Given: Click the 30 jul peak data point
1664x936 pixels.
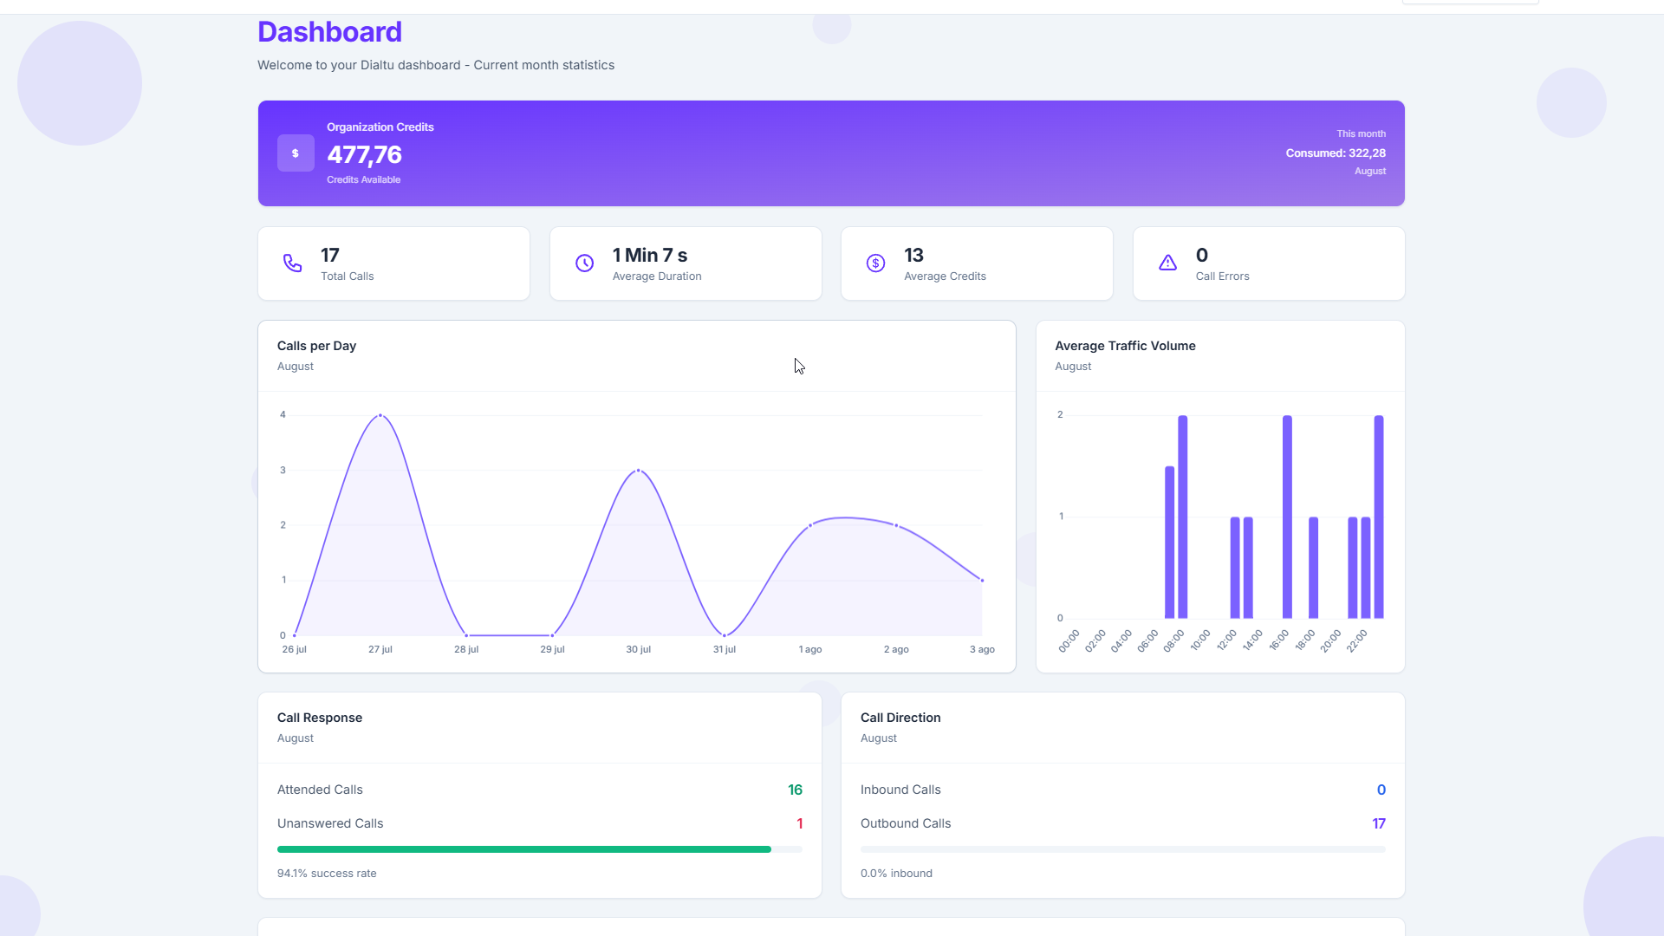Looking at the screenshot, I should coord(639,471).
